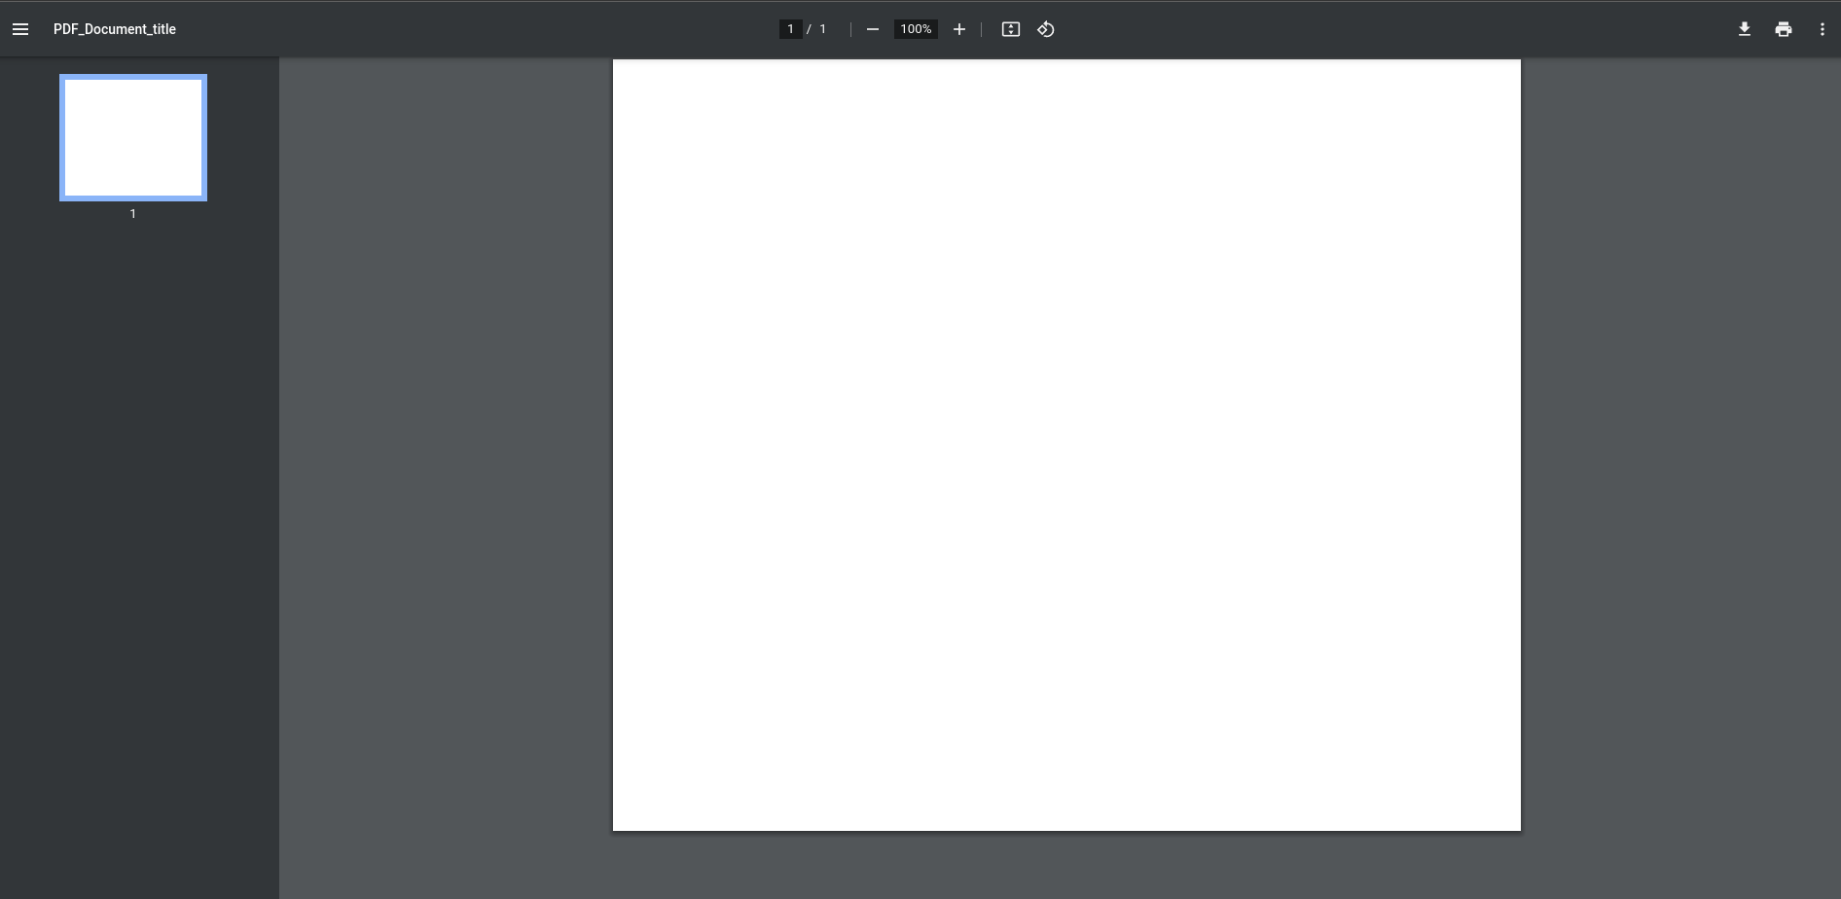This screenshot has height=899, width=1841.
Task: Download the PDF file
Action: [x=1745, y=29]
